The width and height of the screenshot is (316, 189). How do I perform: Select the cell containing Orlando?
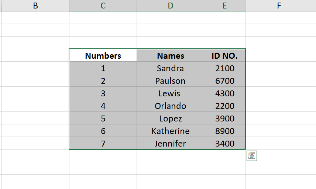(x=170, y=106)
